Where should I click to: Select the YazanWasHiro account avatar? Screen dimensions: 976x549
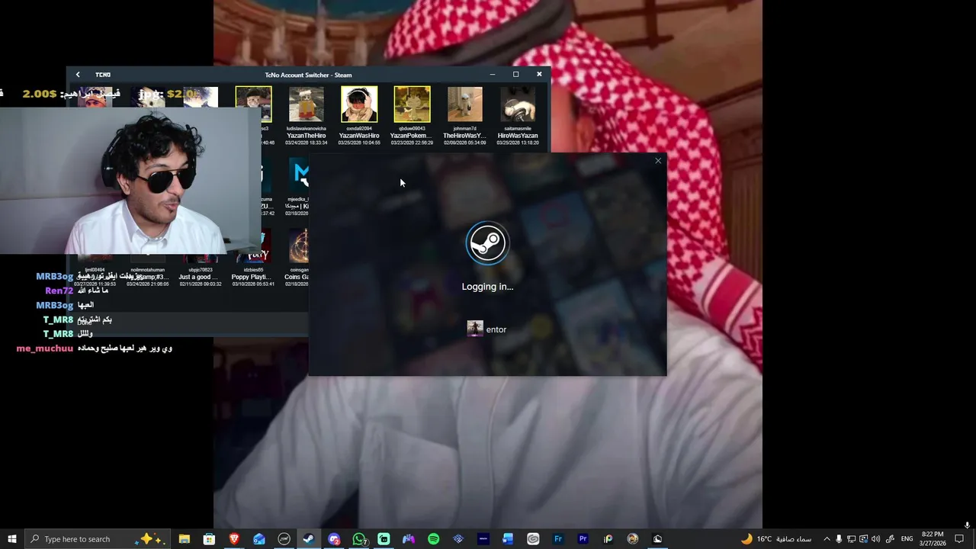[x=359, y=104]
